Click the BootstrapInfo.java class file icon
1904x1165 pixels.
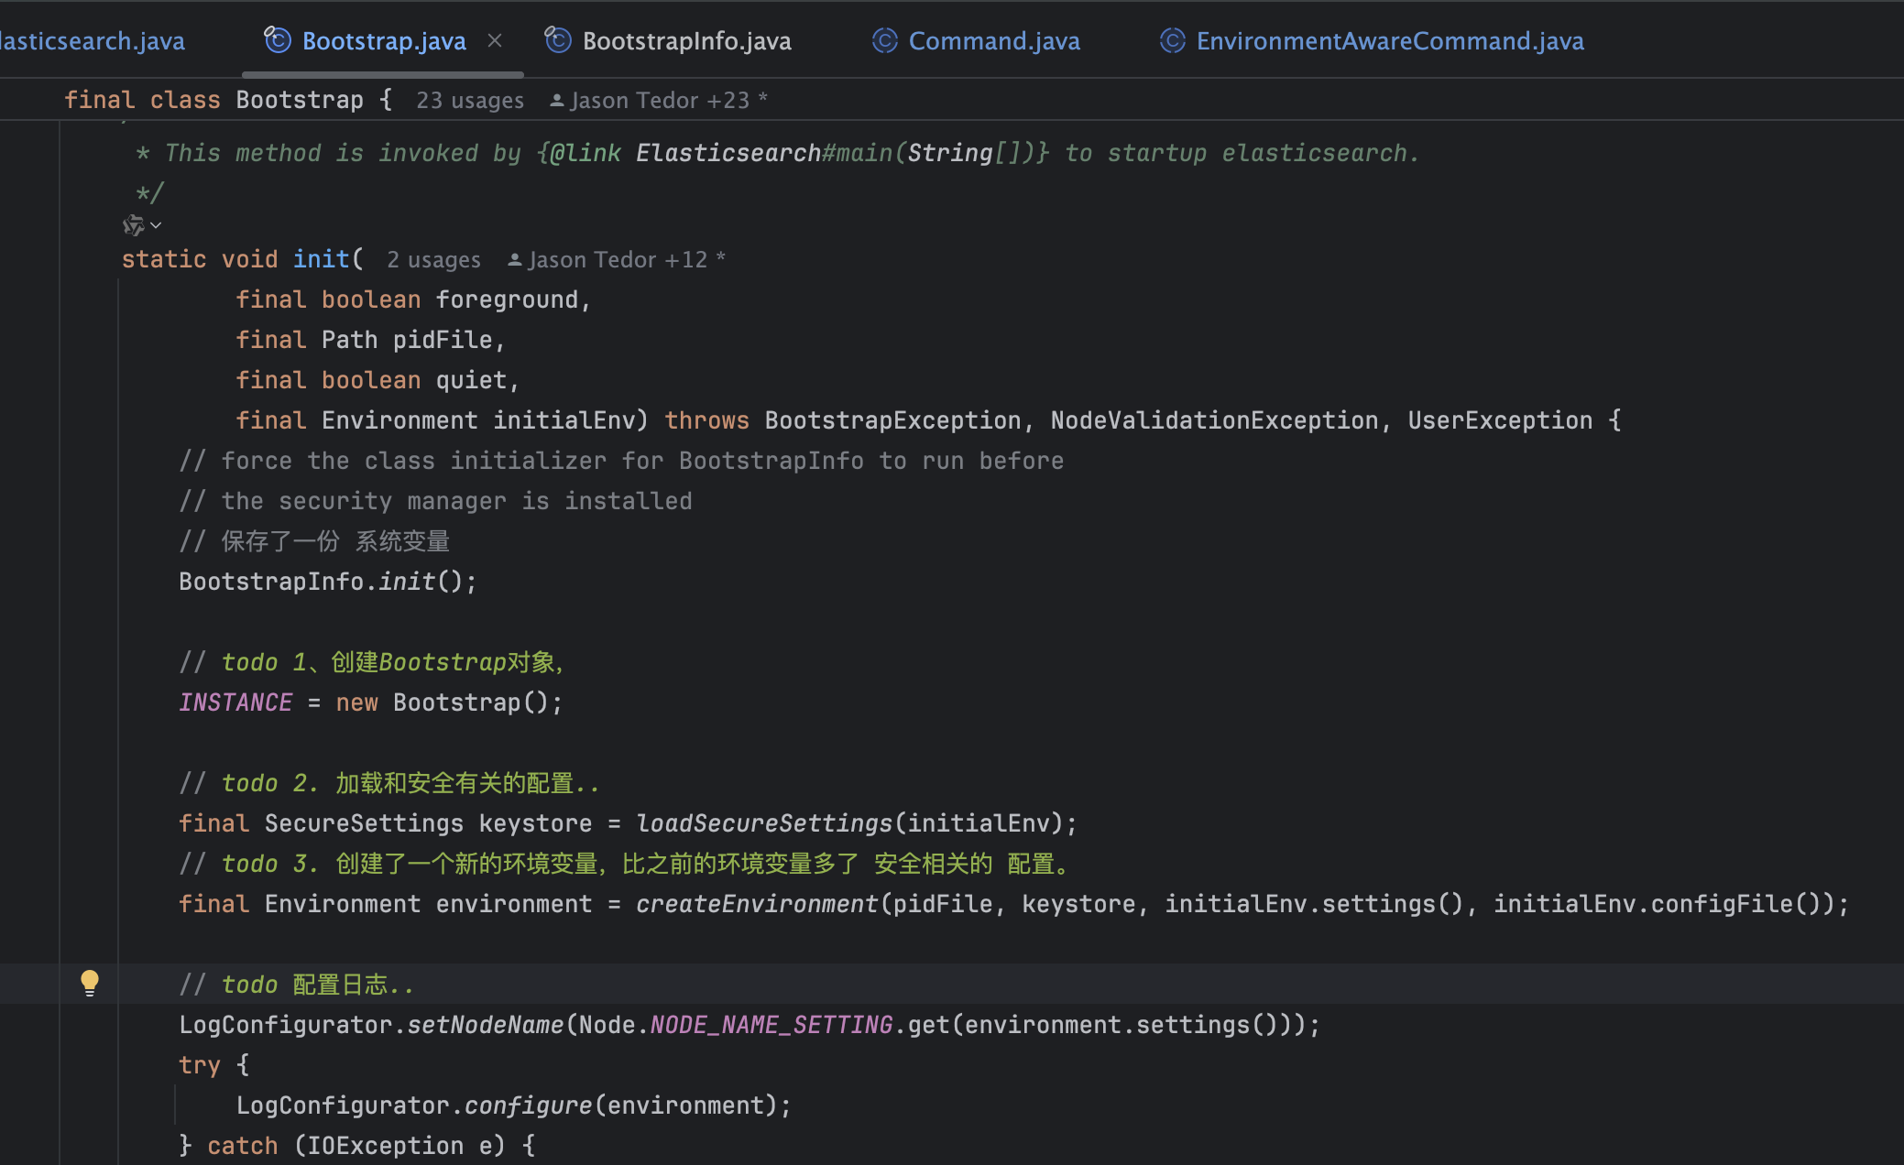pos(558,40)
